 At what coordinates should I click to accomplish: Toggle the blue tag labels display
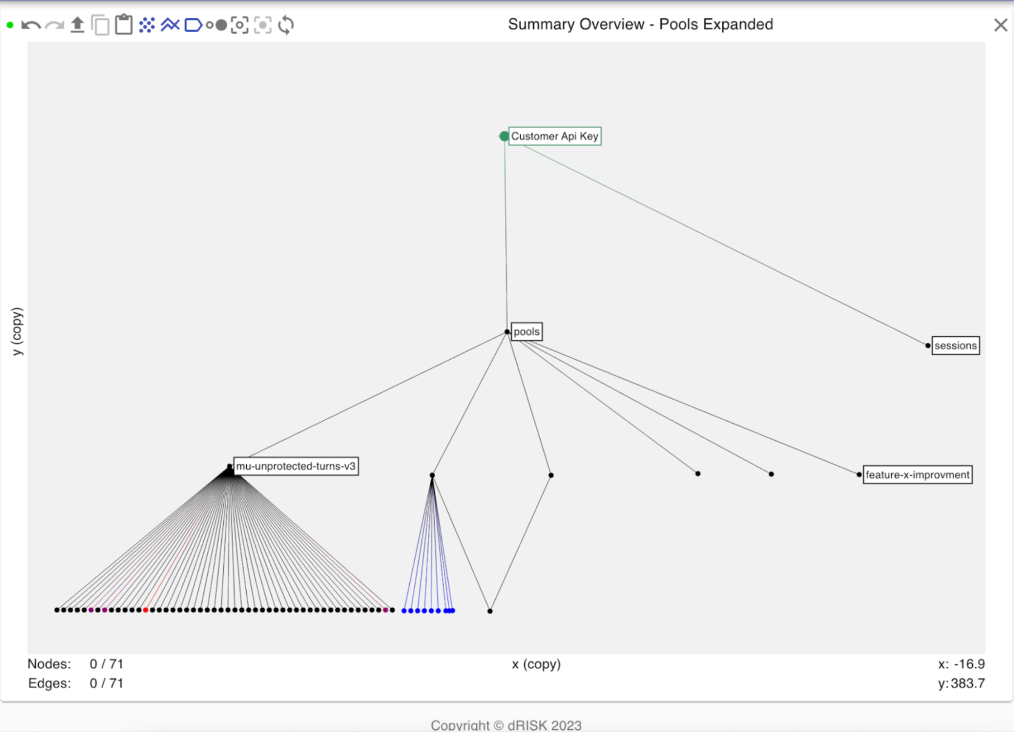tap(193, 25)
